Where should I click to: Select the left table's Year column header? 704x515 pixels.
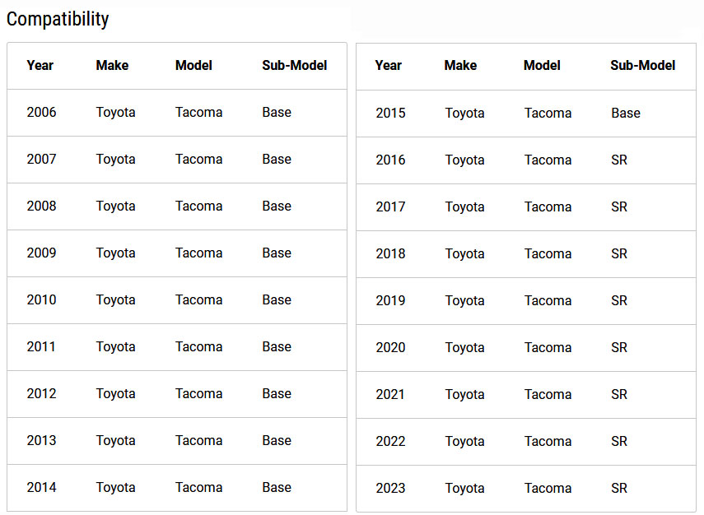40,66
